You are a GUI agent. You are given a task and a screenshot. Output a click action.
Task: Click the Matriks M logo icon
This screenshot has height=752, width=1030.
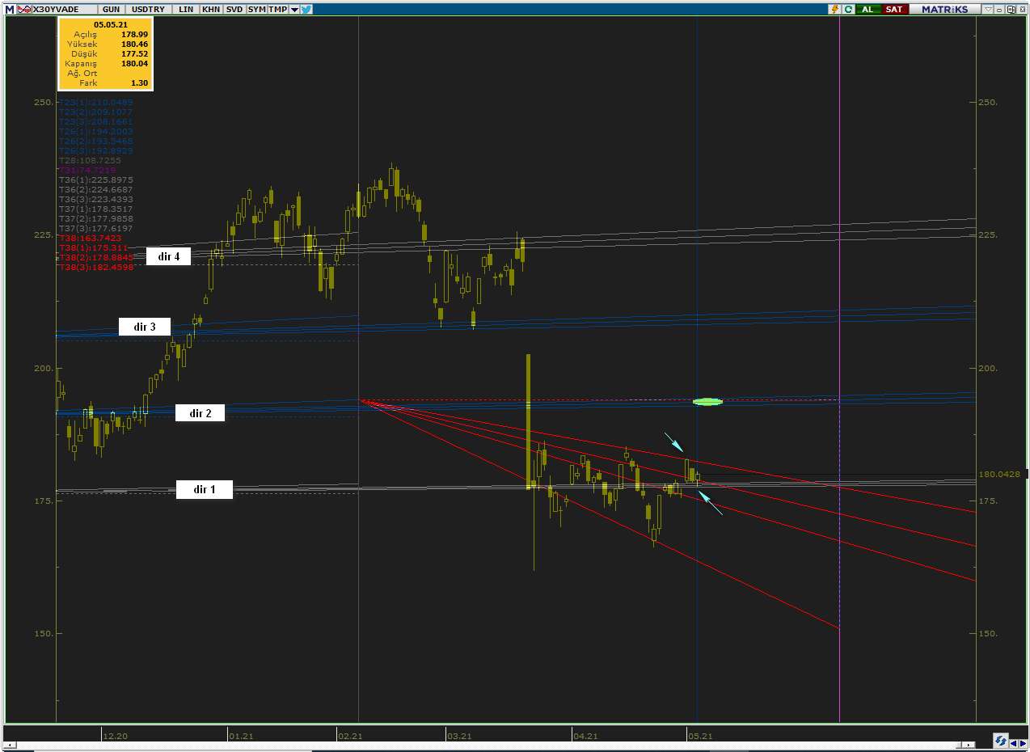pyautogui.click(x=9, y=10)
